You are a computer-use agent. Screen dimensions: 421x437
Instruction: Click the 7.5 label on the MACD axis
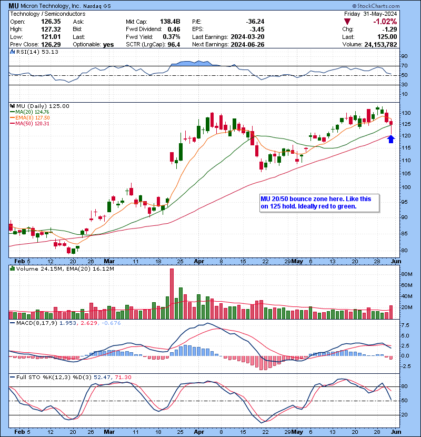click(x=405, y=325)
